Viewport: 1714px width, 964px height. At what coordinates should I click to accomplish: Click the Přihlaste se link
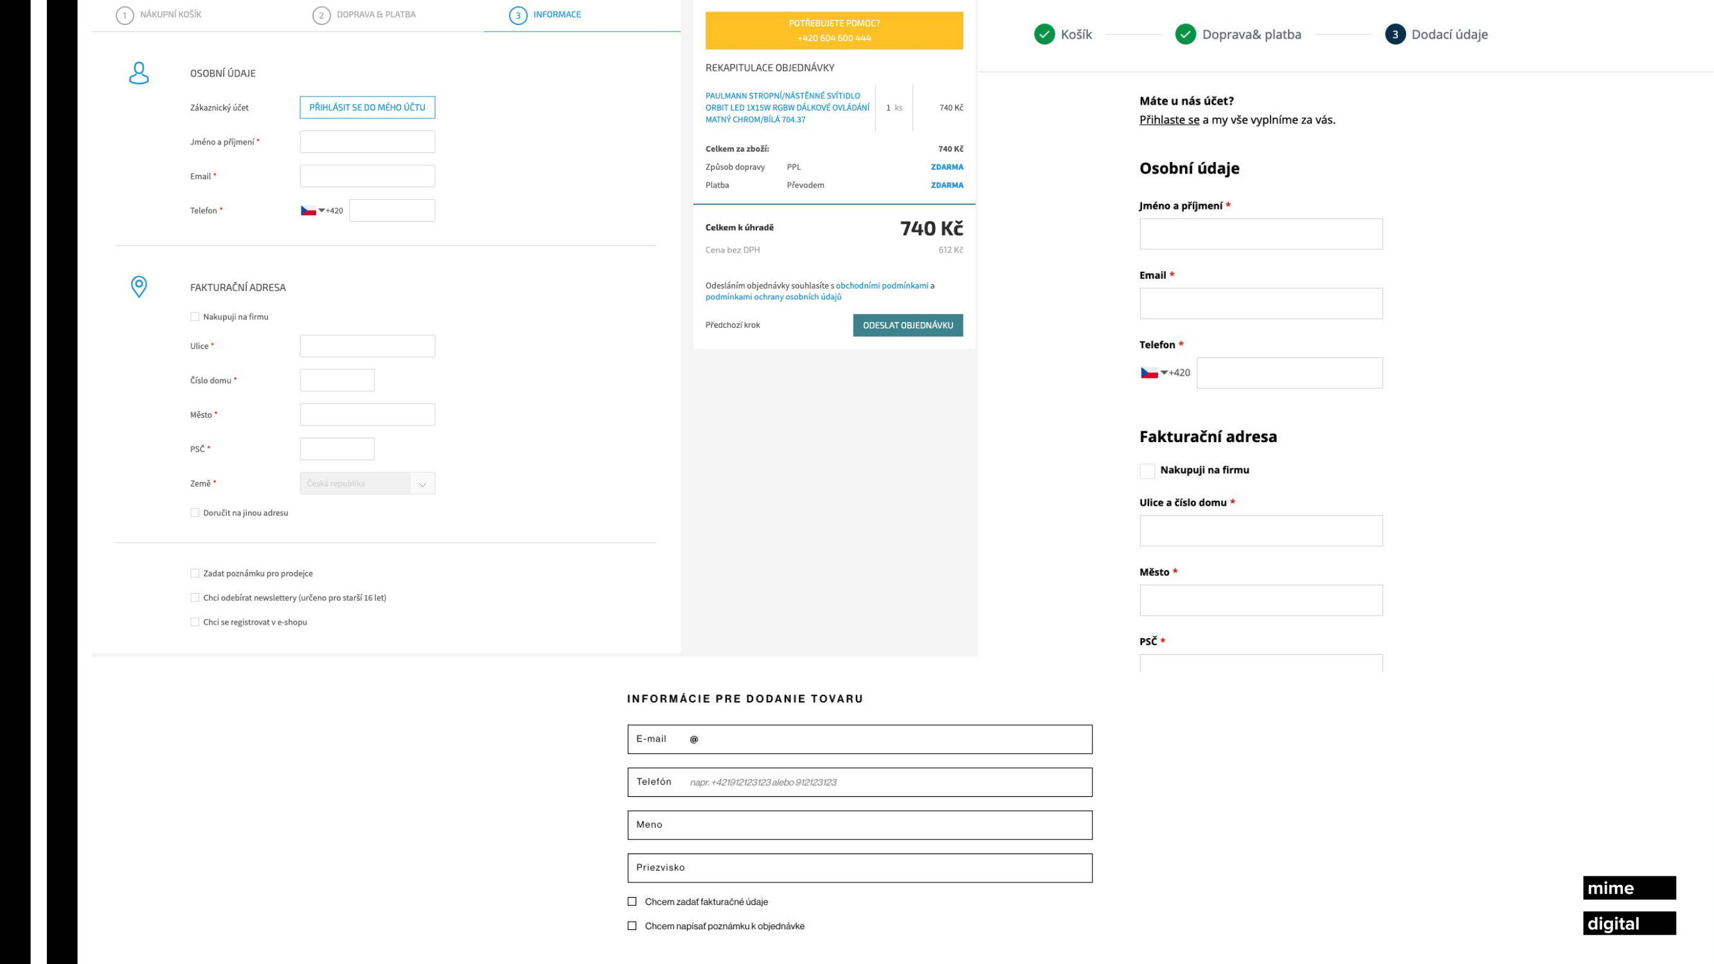(1169, 120)
